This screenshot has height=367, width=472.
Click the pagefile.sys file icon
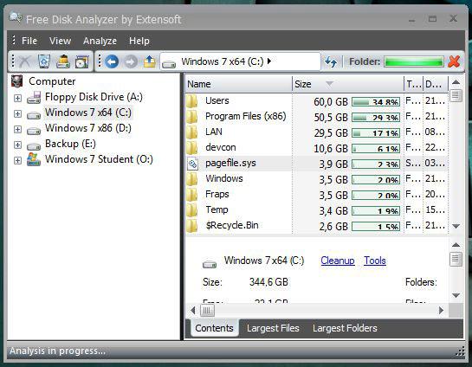(x=192, y=164)
